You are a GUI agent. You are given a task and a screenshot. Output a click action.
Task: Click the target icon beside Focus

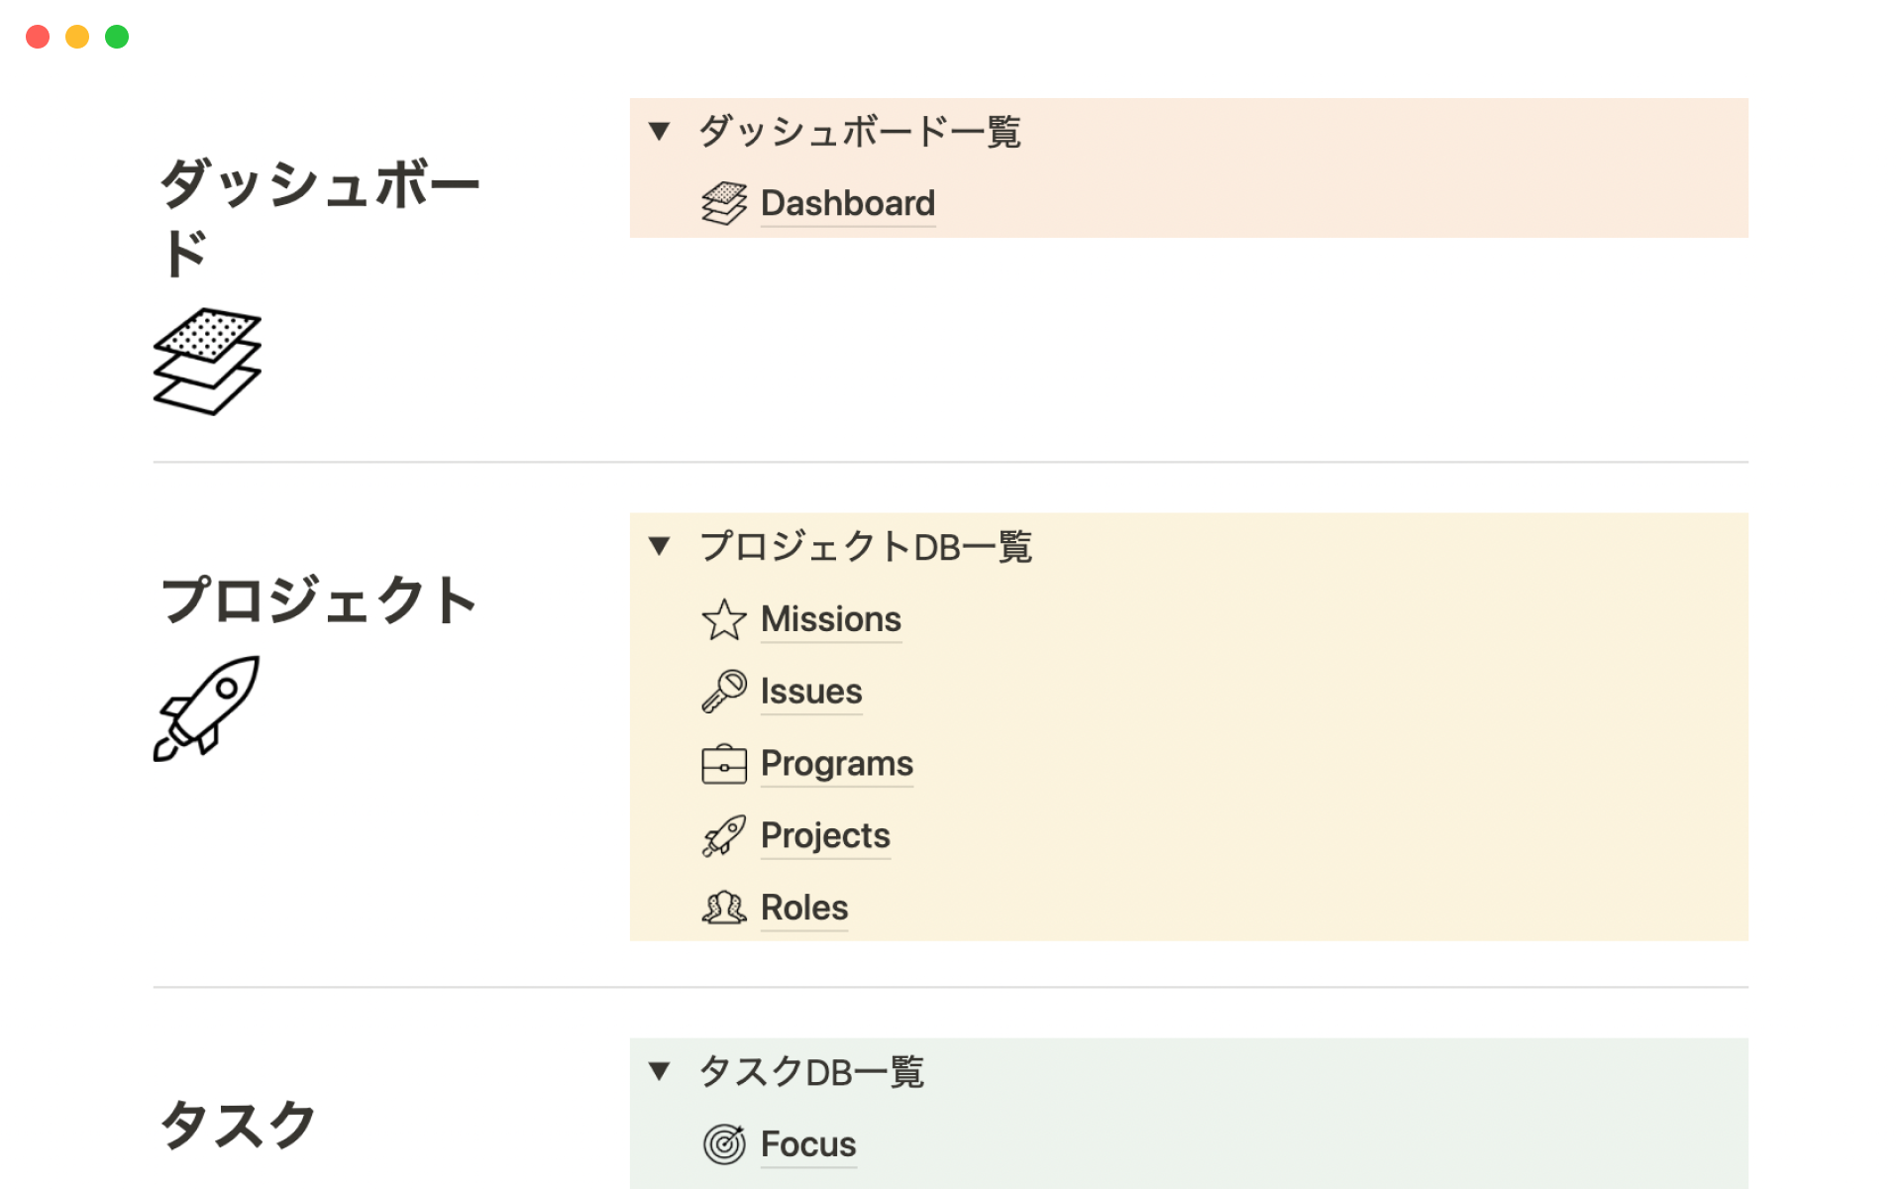tap(724, 1144)
